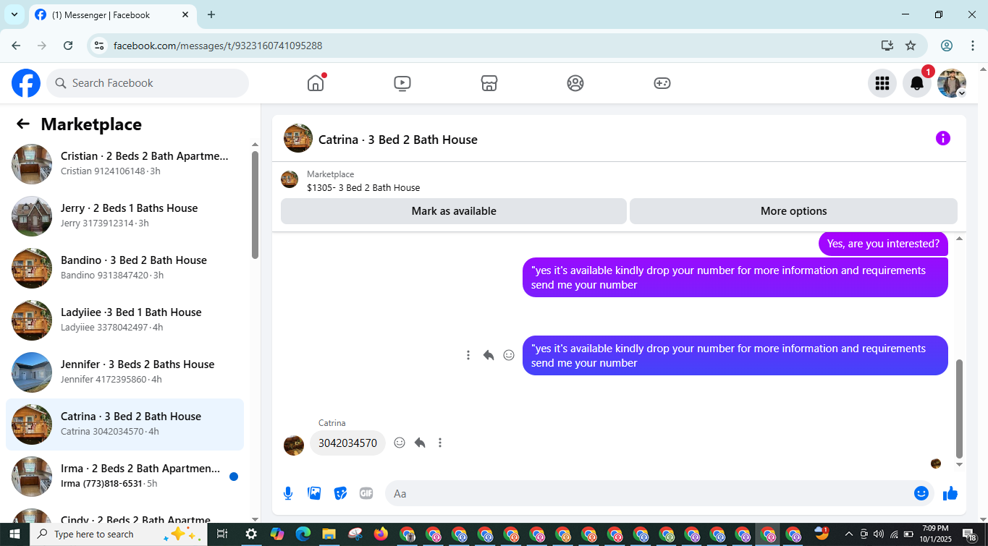Viewport: 988px width, 546px height.
Task: Go back using the Marketplace arrow
Action: click(x=23, y=124)
